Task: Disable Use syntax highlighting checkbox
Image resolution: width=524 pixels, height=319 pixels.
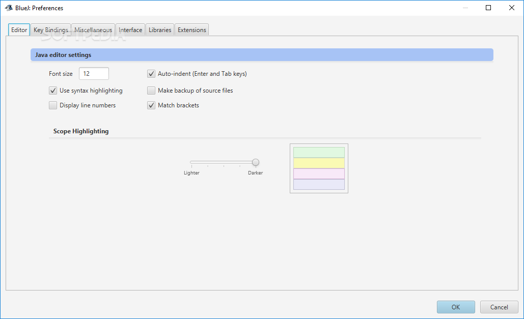Action: coord(53,91)
